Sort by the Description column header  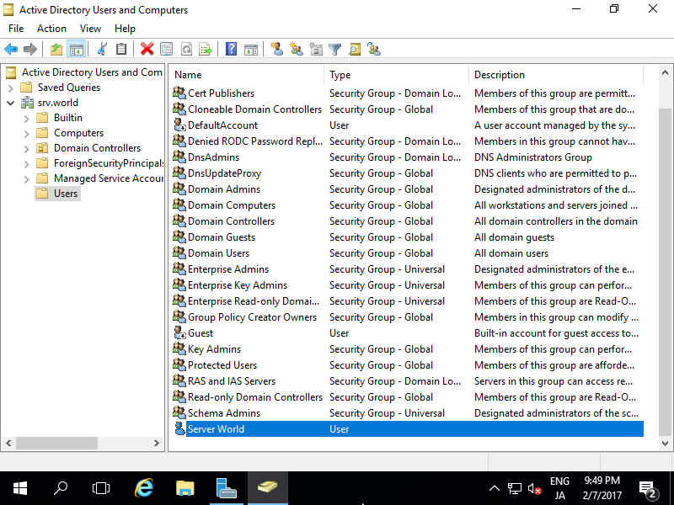point(555,75)
